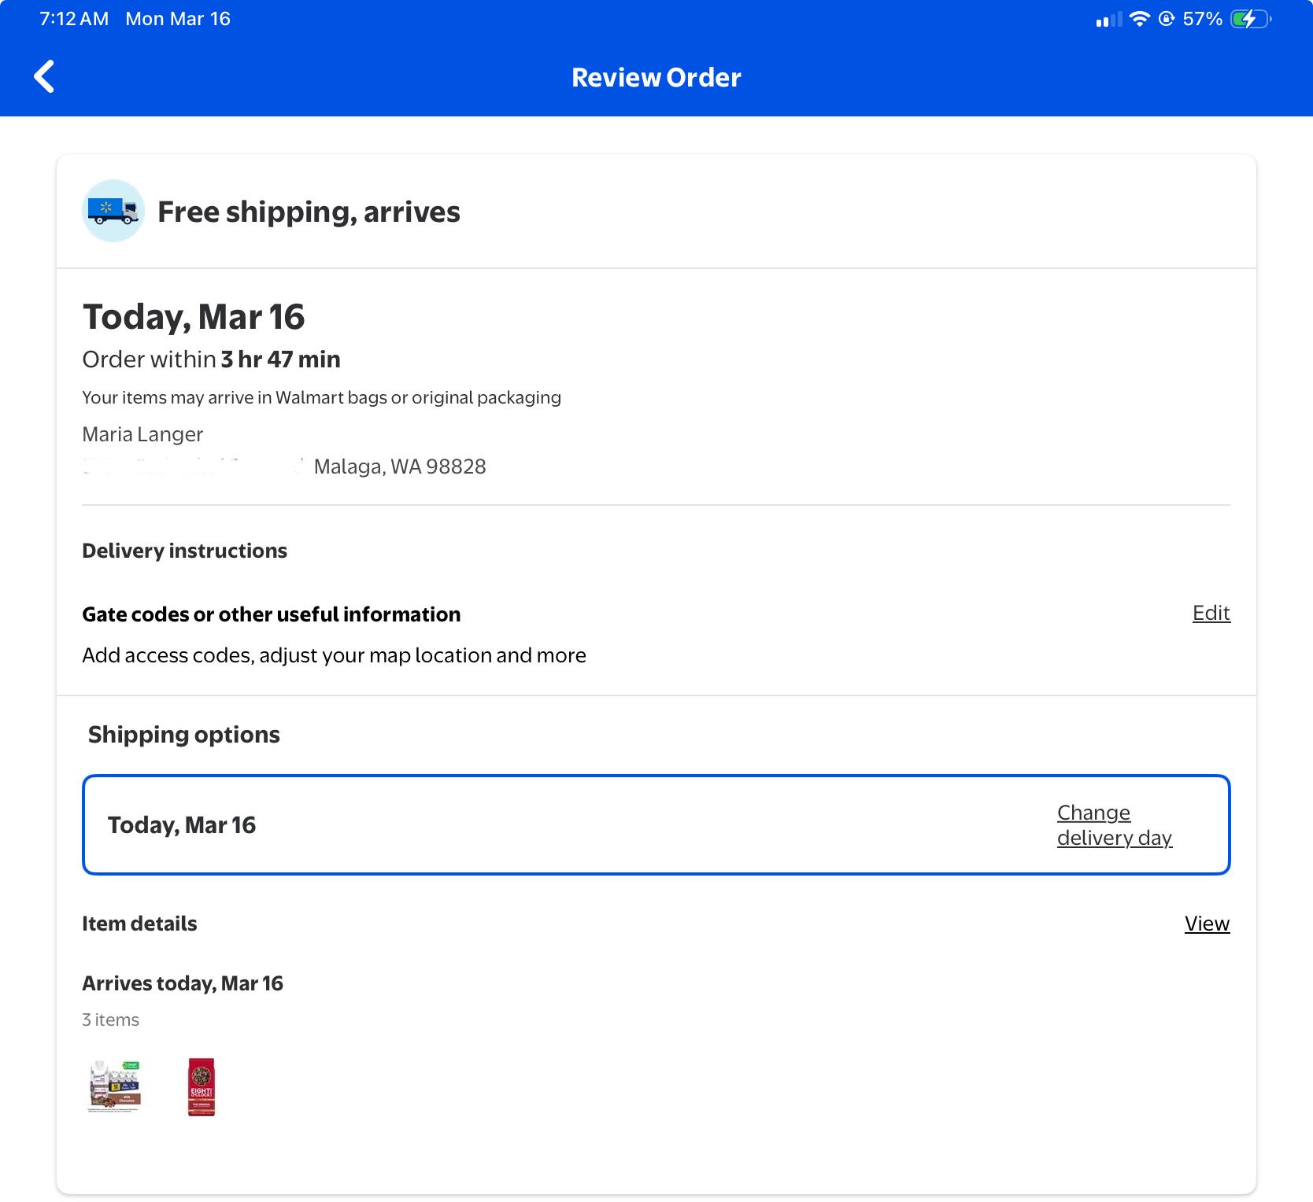Tap the status bar clock time
The image size is (1313, 1202).
pyautogui.click(x=74, y=19)
